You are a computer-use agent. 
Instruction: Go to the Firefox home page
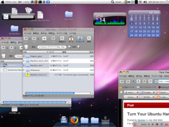[150, 81]
